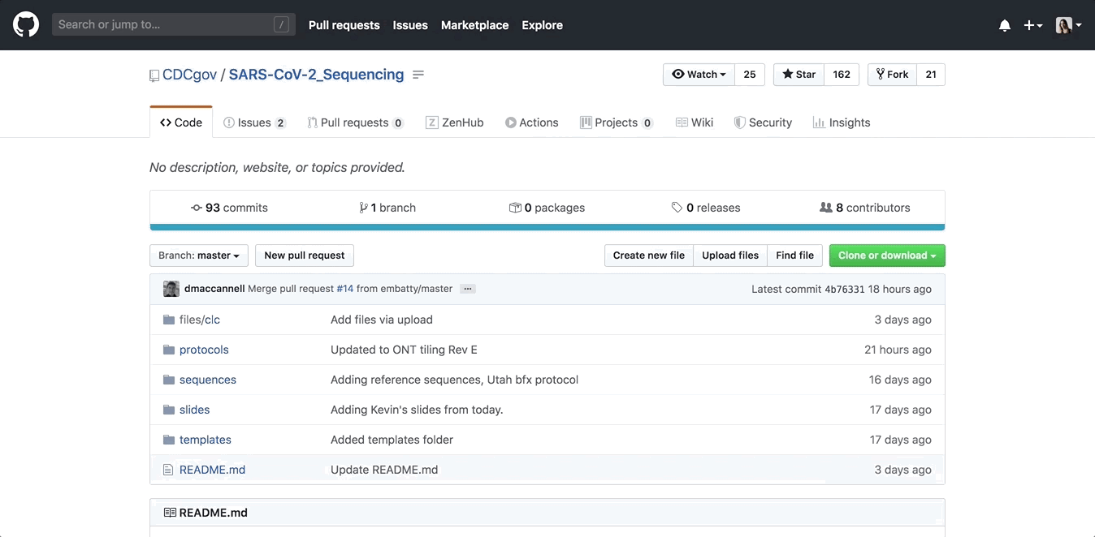Image resolution: width=1095 pixels, height=537 pixels.
Task: Click the README.md header book icon
Action: [x=170, y=513]
